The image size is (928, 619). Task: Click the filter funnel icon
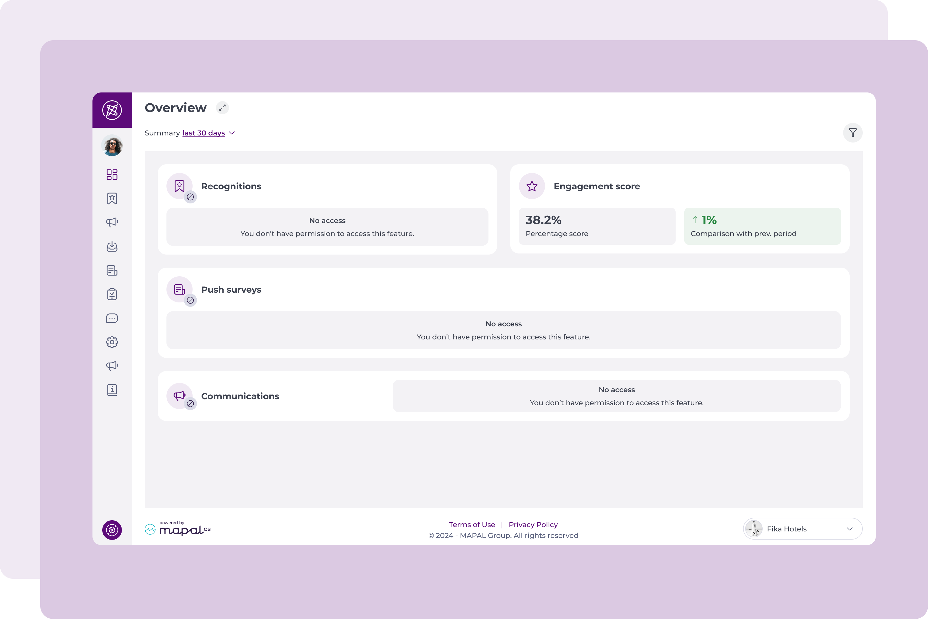[853, 133]
